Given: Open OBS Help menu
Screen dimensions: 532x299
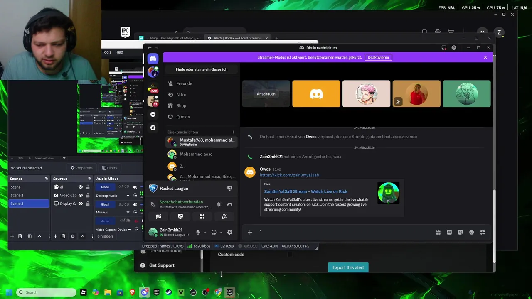Looking at the screenshot, I should pyautogui.click(x=119, y=52).
